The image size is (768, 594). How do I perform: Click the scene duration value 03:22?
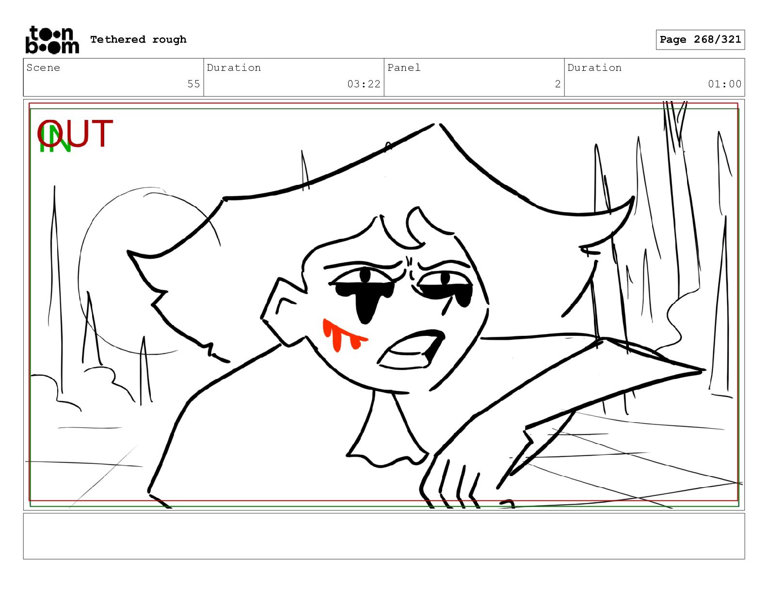pos(364,84)
